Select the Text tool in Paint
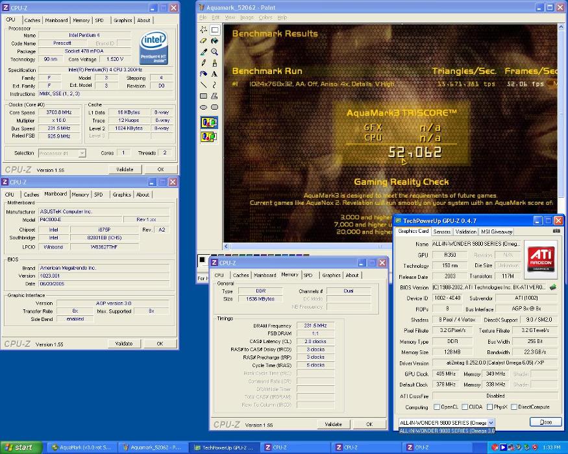This screenshot has width=568, height=454. [215, 74]
